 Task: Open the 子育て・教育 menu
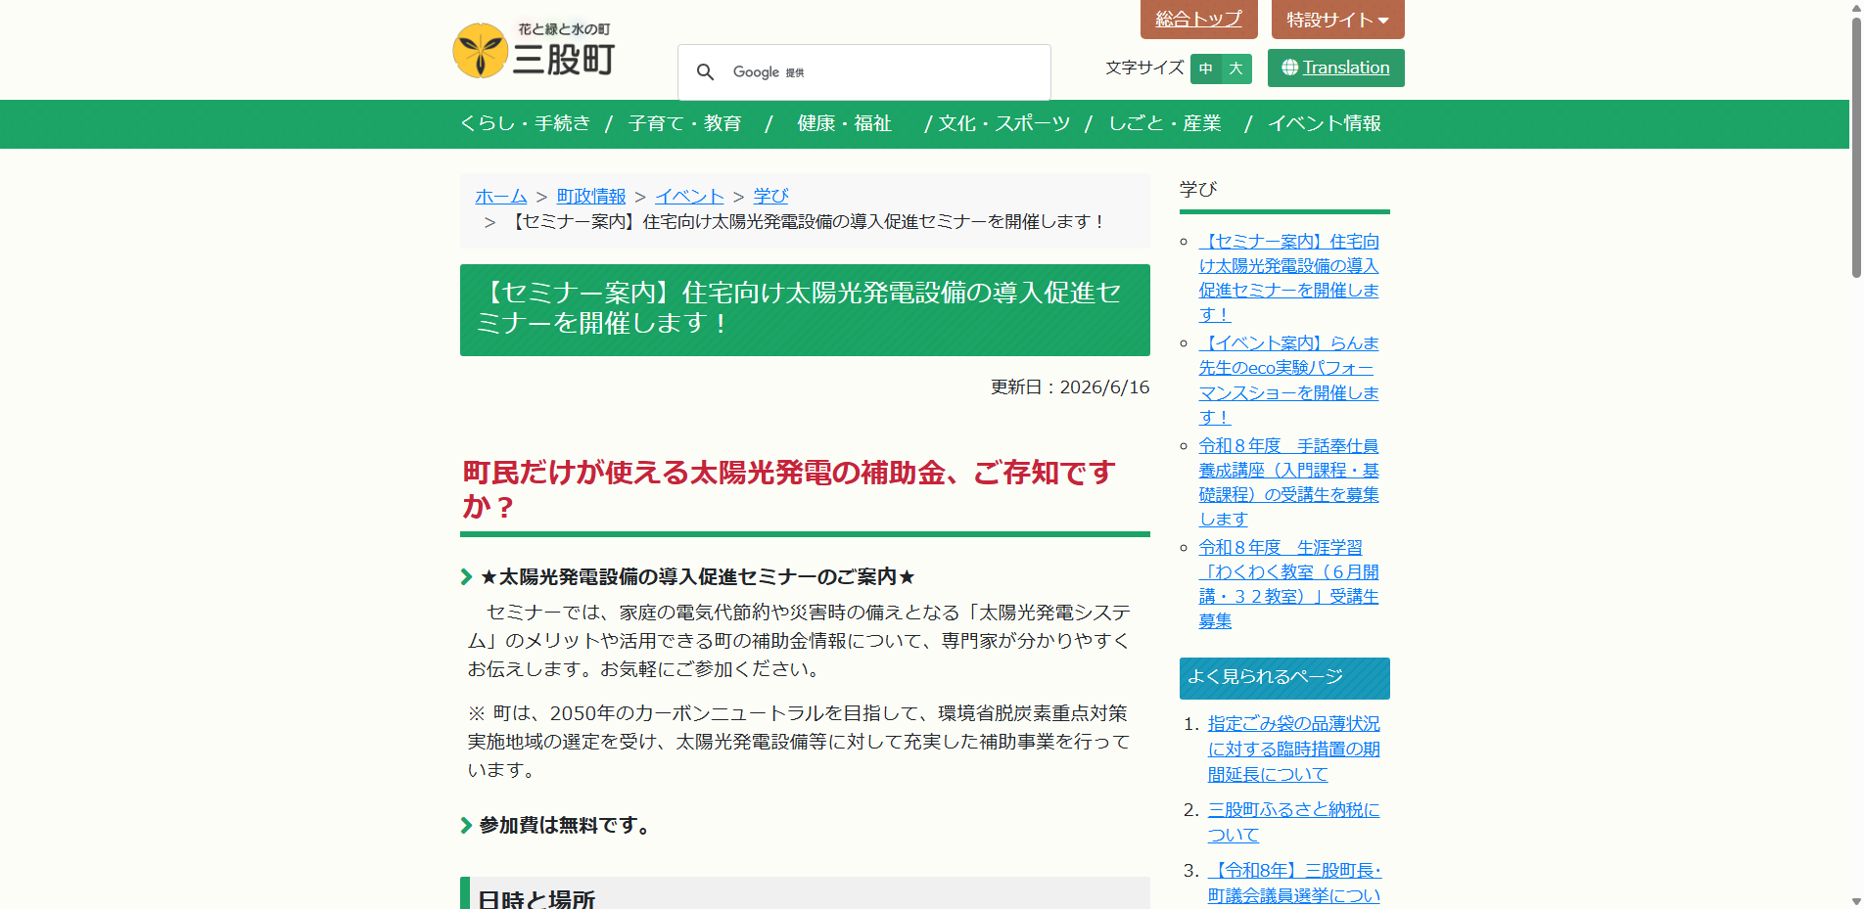click(x=684, y=123)
